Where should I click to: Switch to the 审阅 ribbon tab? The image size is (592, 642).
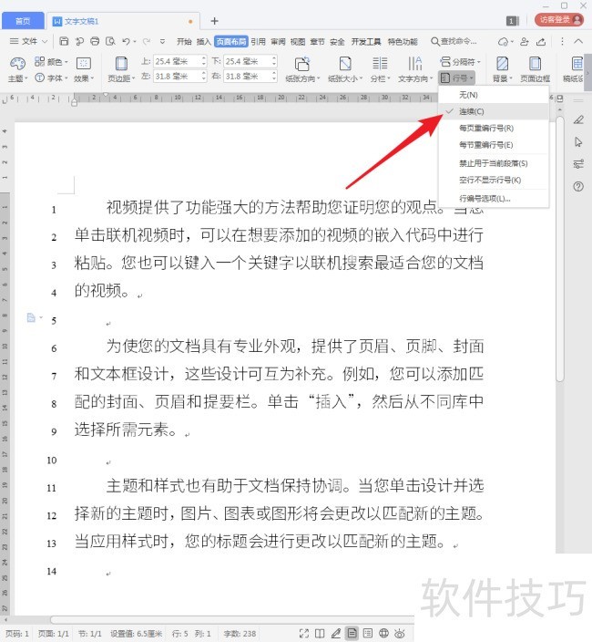[x=278, y=41]
